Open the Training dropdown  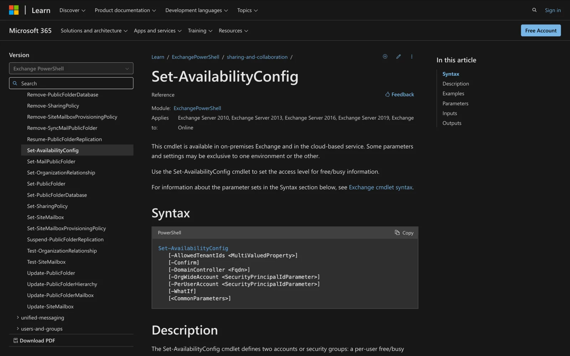click(200, 31)
